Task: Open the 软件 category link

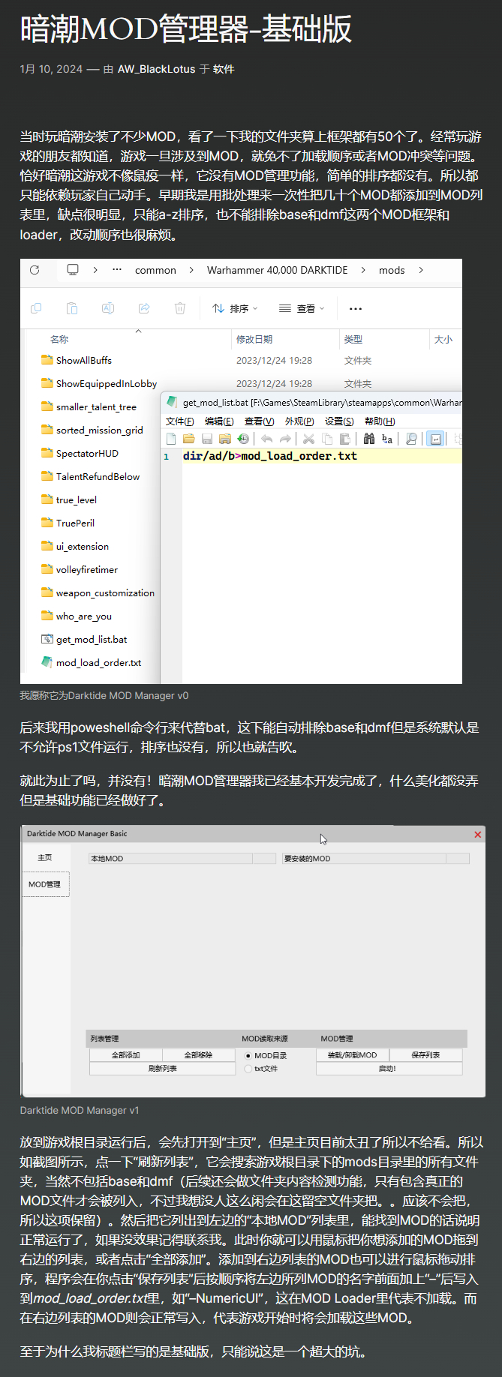Action: [224, 69]
